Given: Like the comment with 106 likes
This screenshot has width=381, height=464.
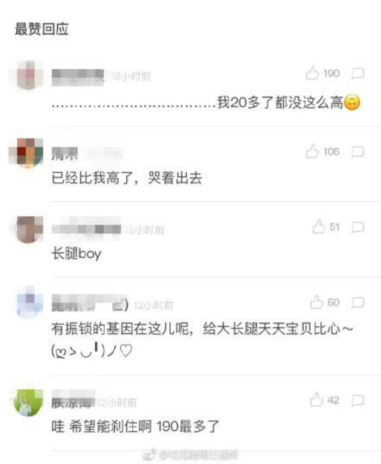Looking at the screenshot, I should [312, 151].
